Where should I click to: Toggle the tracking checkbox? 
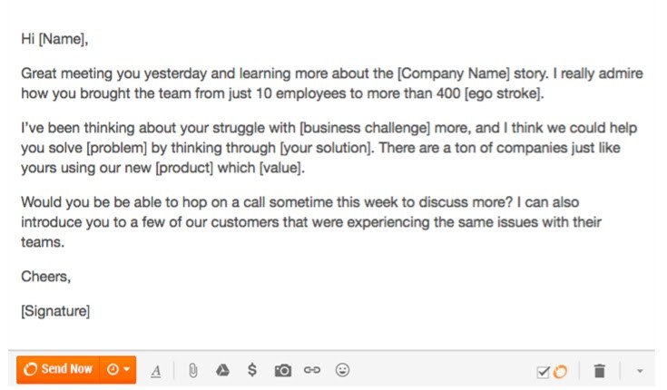pyautogui.click(x=543, y=371)
